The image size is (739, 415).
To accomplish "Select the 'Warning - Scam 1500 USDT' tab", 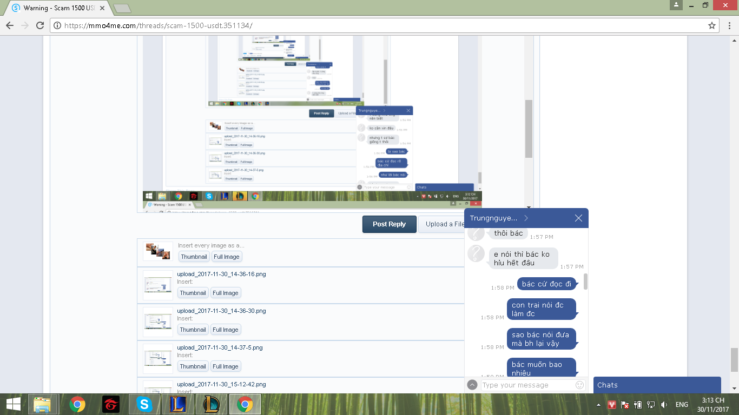I will pos(58,9).
